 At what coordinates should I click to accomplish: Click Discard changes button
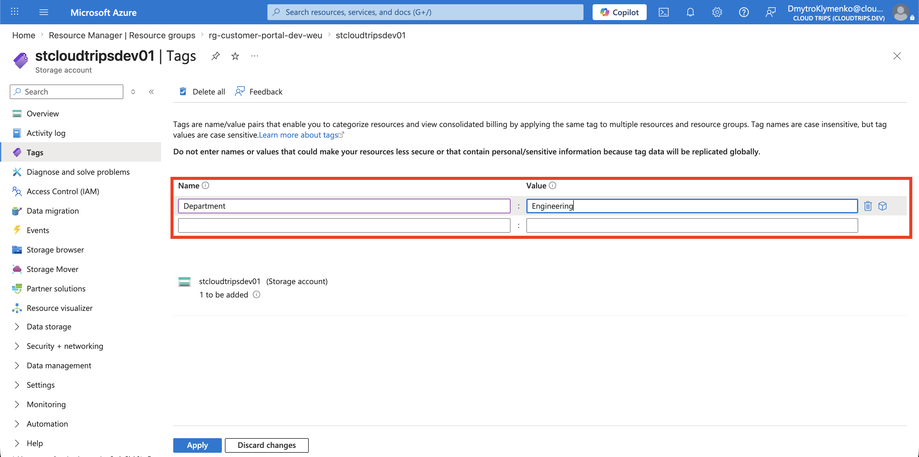pos(267,445)
